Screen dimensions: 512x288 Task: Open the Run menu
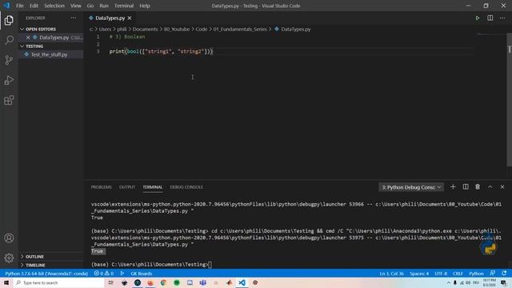click(104, 6)
